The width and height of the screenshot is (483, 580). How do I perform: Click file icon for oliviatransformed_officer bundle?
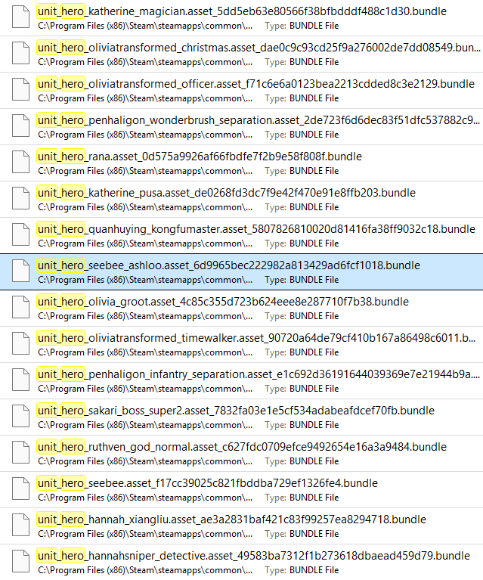point(20,89)
